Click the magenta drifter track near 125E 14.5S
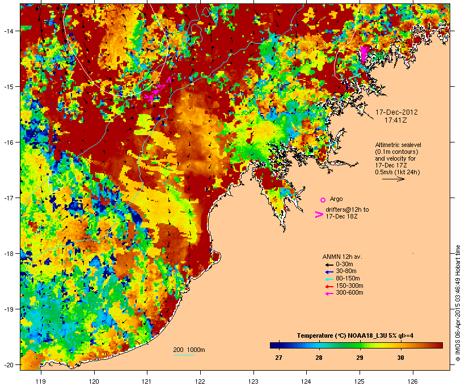This screenshot has width=465, height=386. click(x=363, y=54)
